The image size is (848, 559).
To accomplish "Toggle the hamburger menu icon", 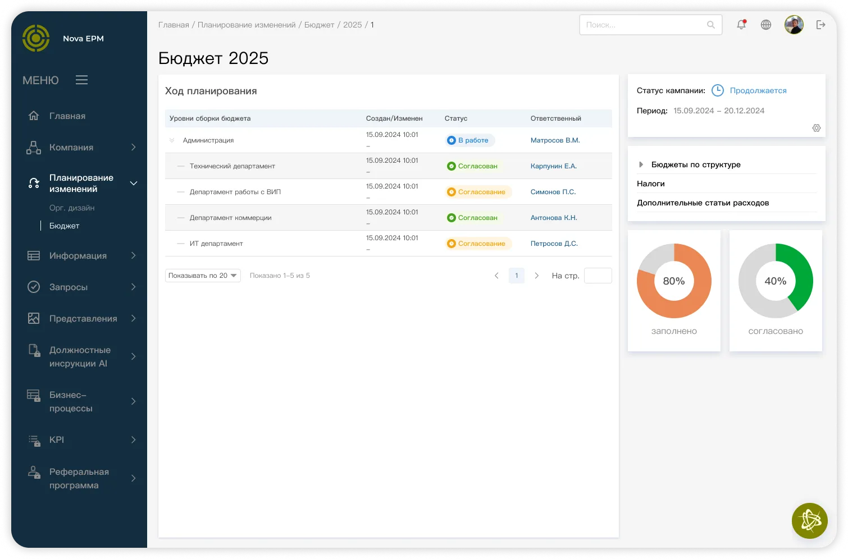I will click(82, 80).
